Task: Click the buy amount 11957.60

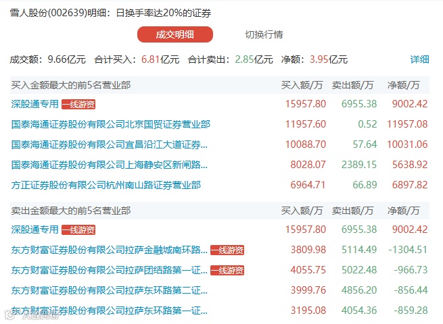Action: point(306,124)
